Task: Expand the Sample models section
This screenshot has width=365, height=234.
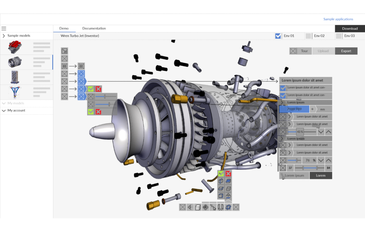Action: [x=4, y=36]
